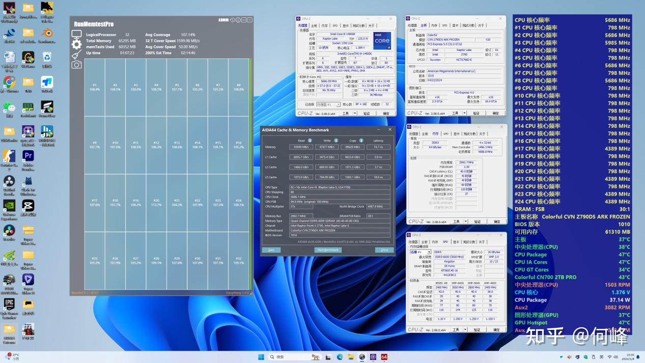This screenshot has width=645, height=363.
Task: Click the Avg Coverage 107.14% value
Action: (188, 35)
